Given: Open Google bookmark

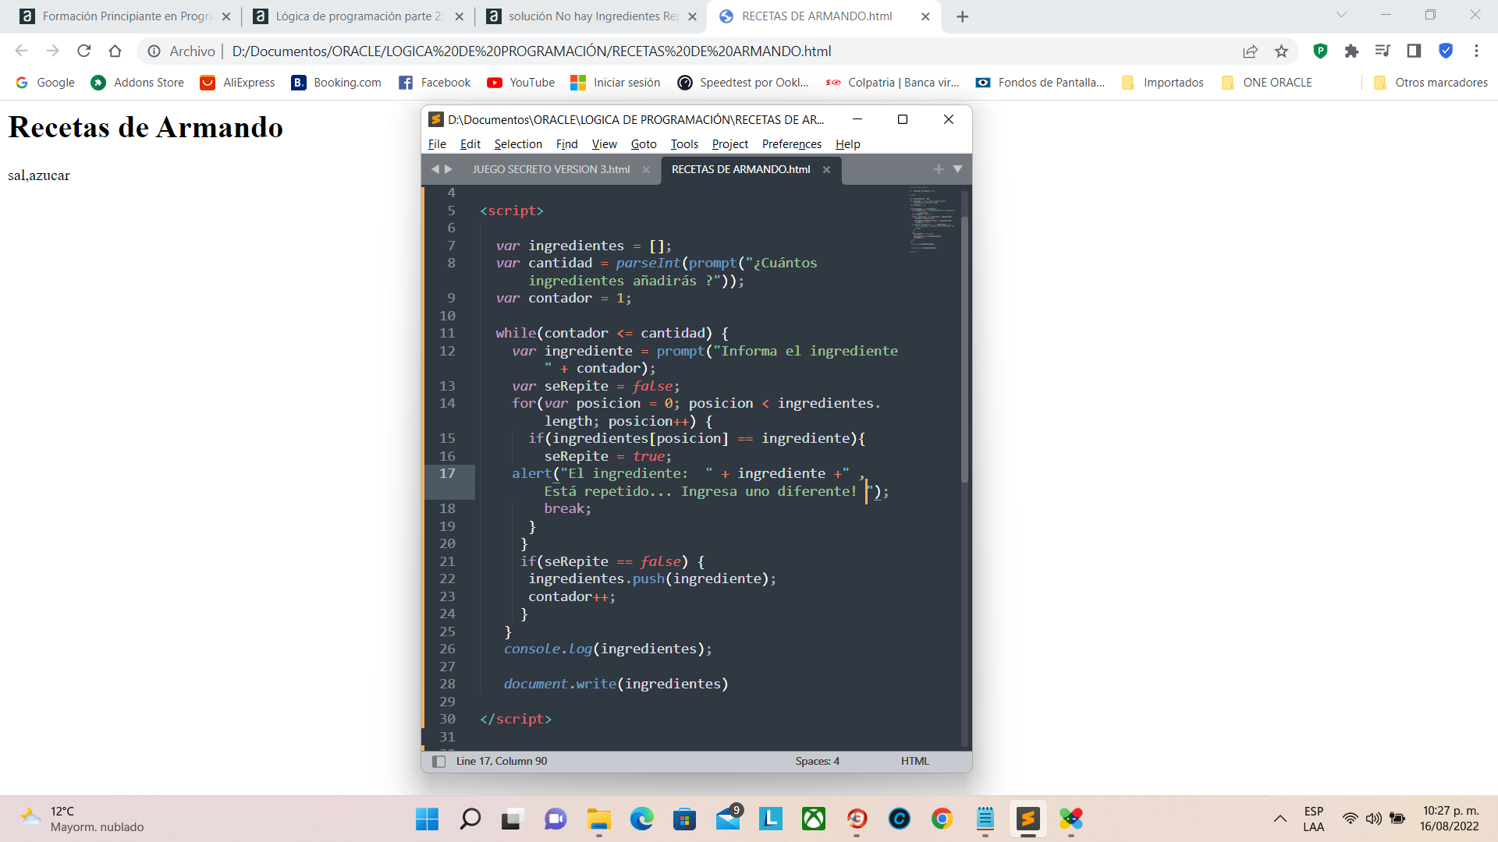Looking at the screenshot, I should (x=45, y=83).
